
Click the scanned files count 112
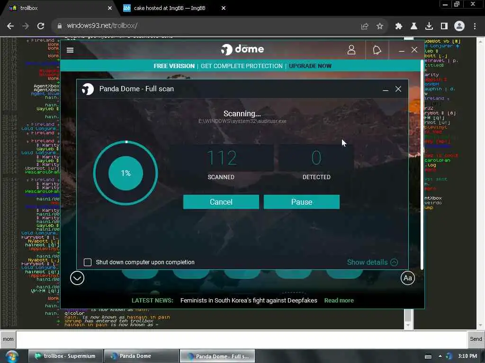222,157
